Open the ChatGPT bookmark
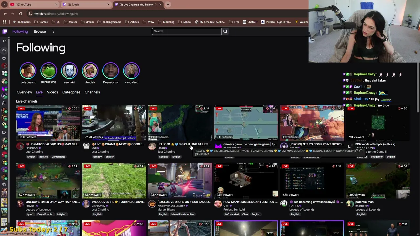This screenshot has width=420, height=236. click(250, 22)
